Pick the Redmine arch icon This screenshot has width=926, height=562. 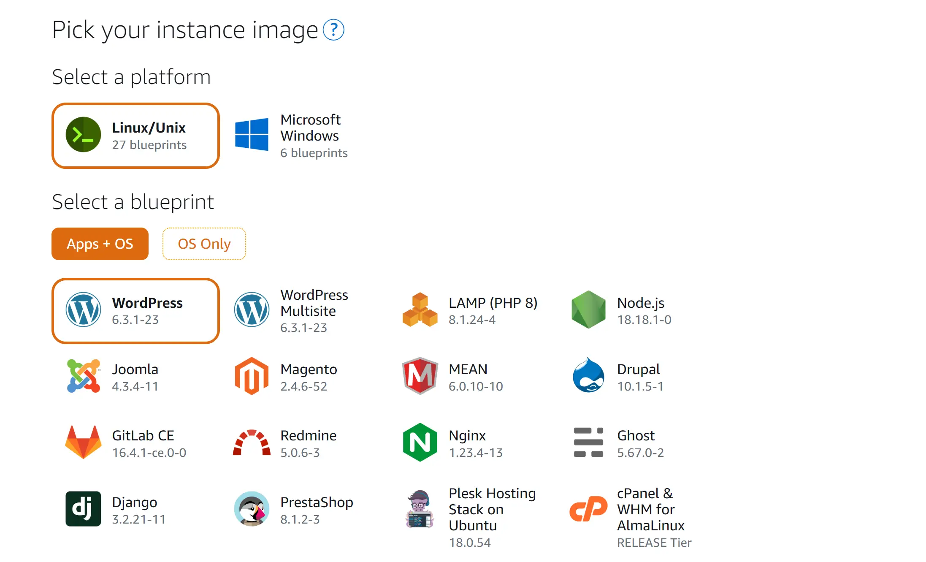[x=252, y=442]
